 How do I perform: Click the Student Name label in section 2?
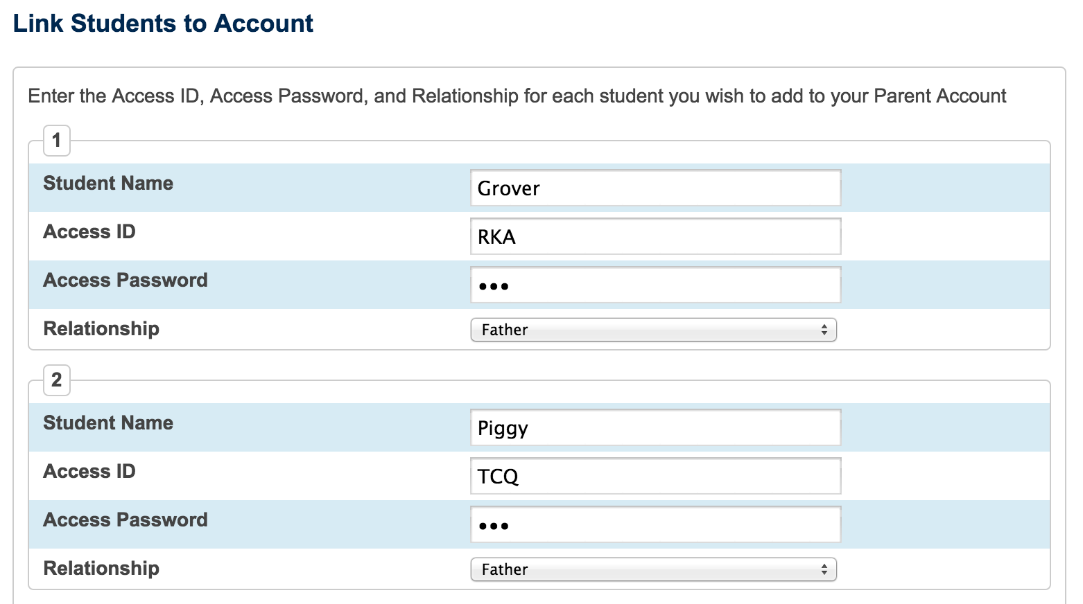click(108, 423)
